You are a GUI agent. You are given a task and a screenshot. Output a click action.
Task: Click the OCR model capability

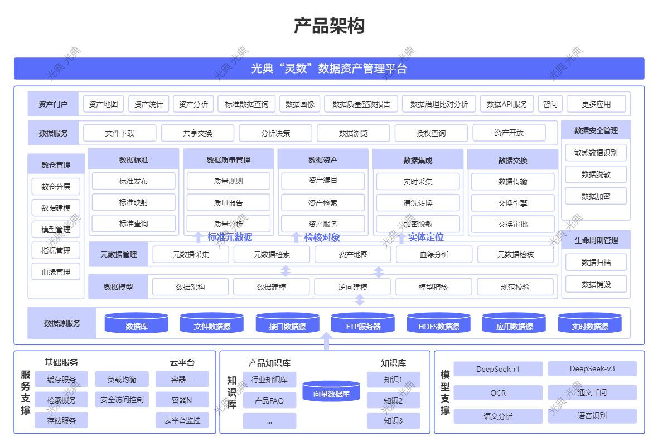(x=499, y=392)
